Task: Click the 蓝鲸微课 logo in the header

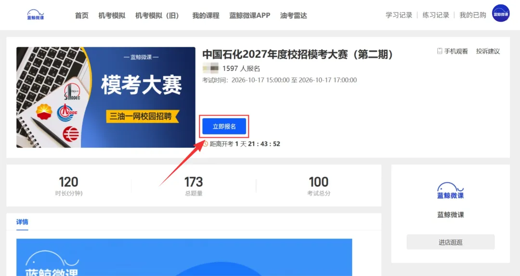Action: tap(35, 15)
